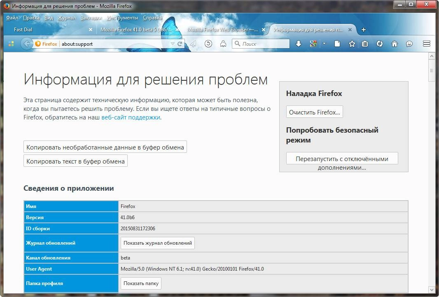
Task: Go back using the Back arrow button
Action: pos(26,44)
